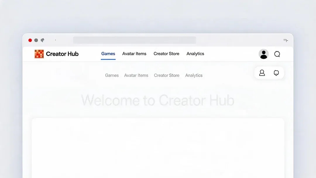Open Avatar Items in the top navigation bar

134,54
